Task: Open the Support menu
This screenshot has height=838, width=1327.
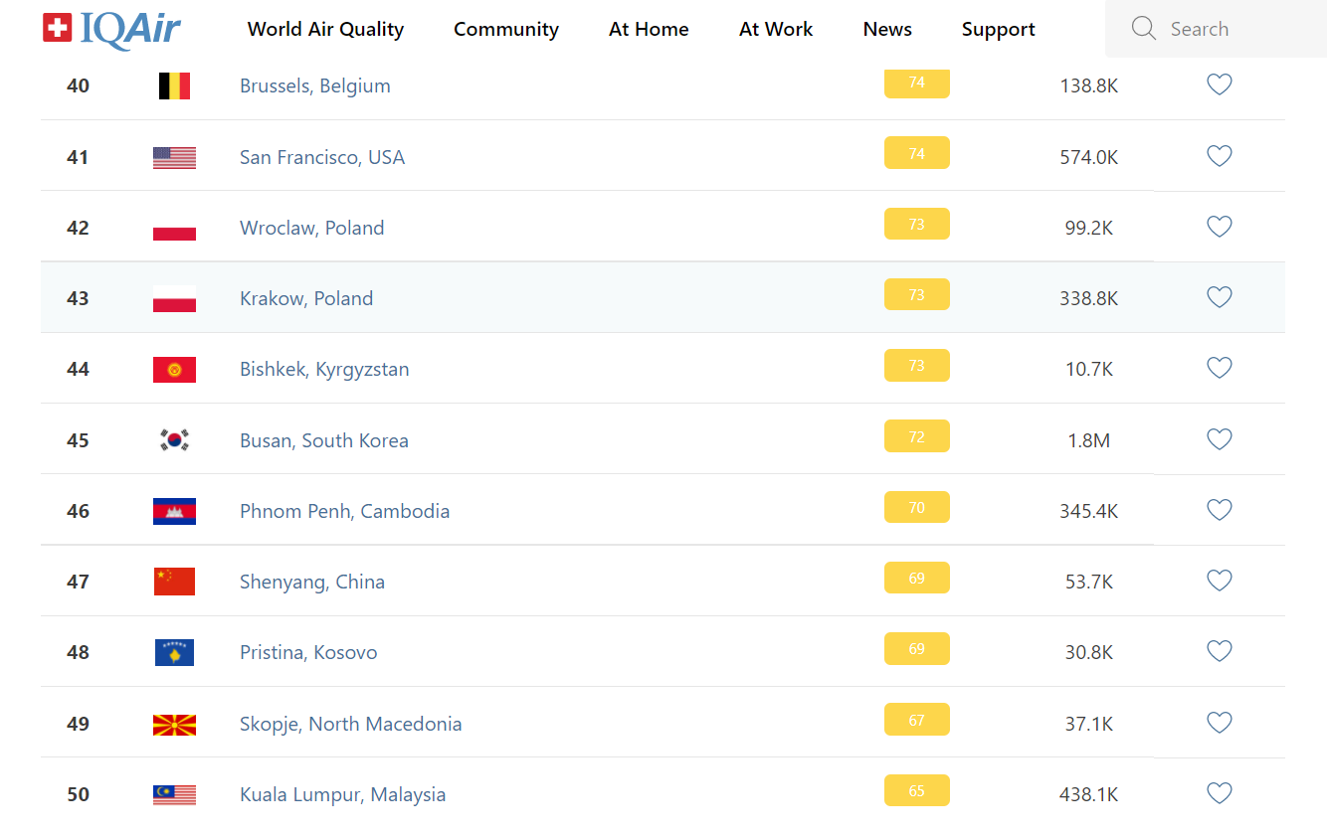Action: click(998, 30)
